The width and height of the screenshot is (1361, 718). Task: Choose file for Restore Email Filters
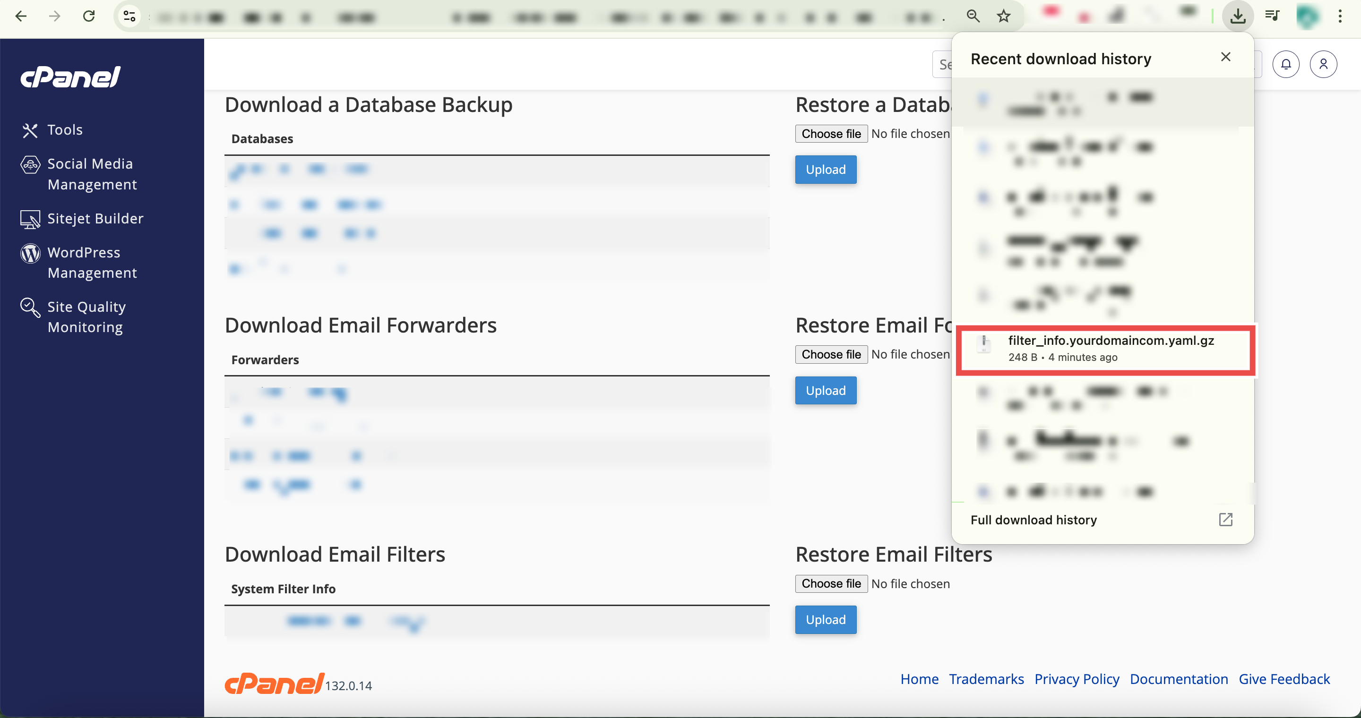[831, 583]
